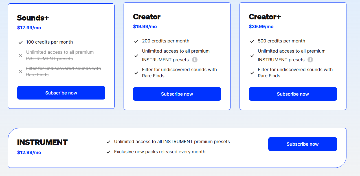
Task: Click the X beside Sounds+ Rare Finds line
Action: click(x=21, y=71)
